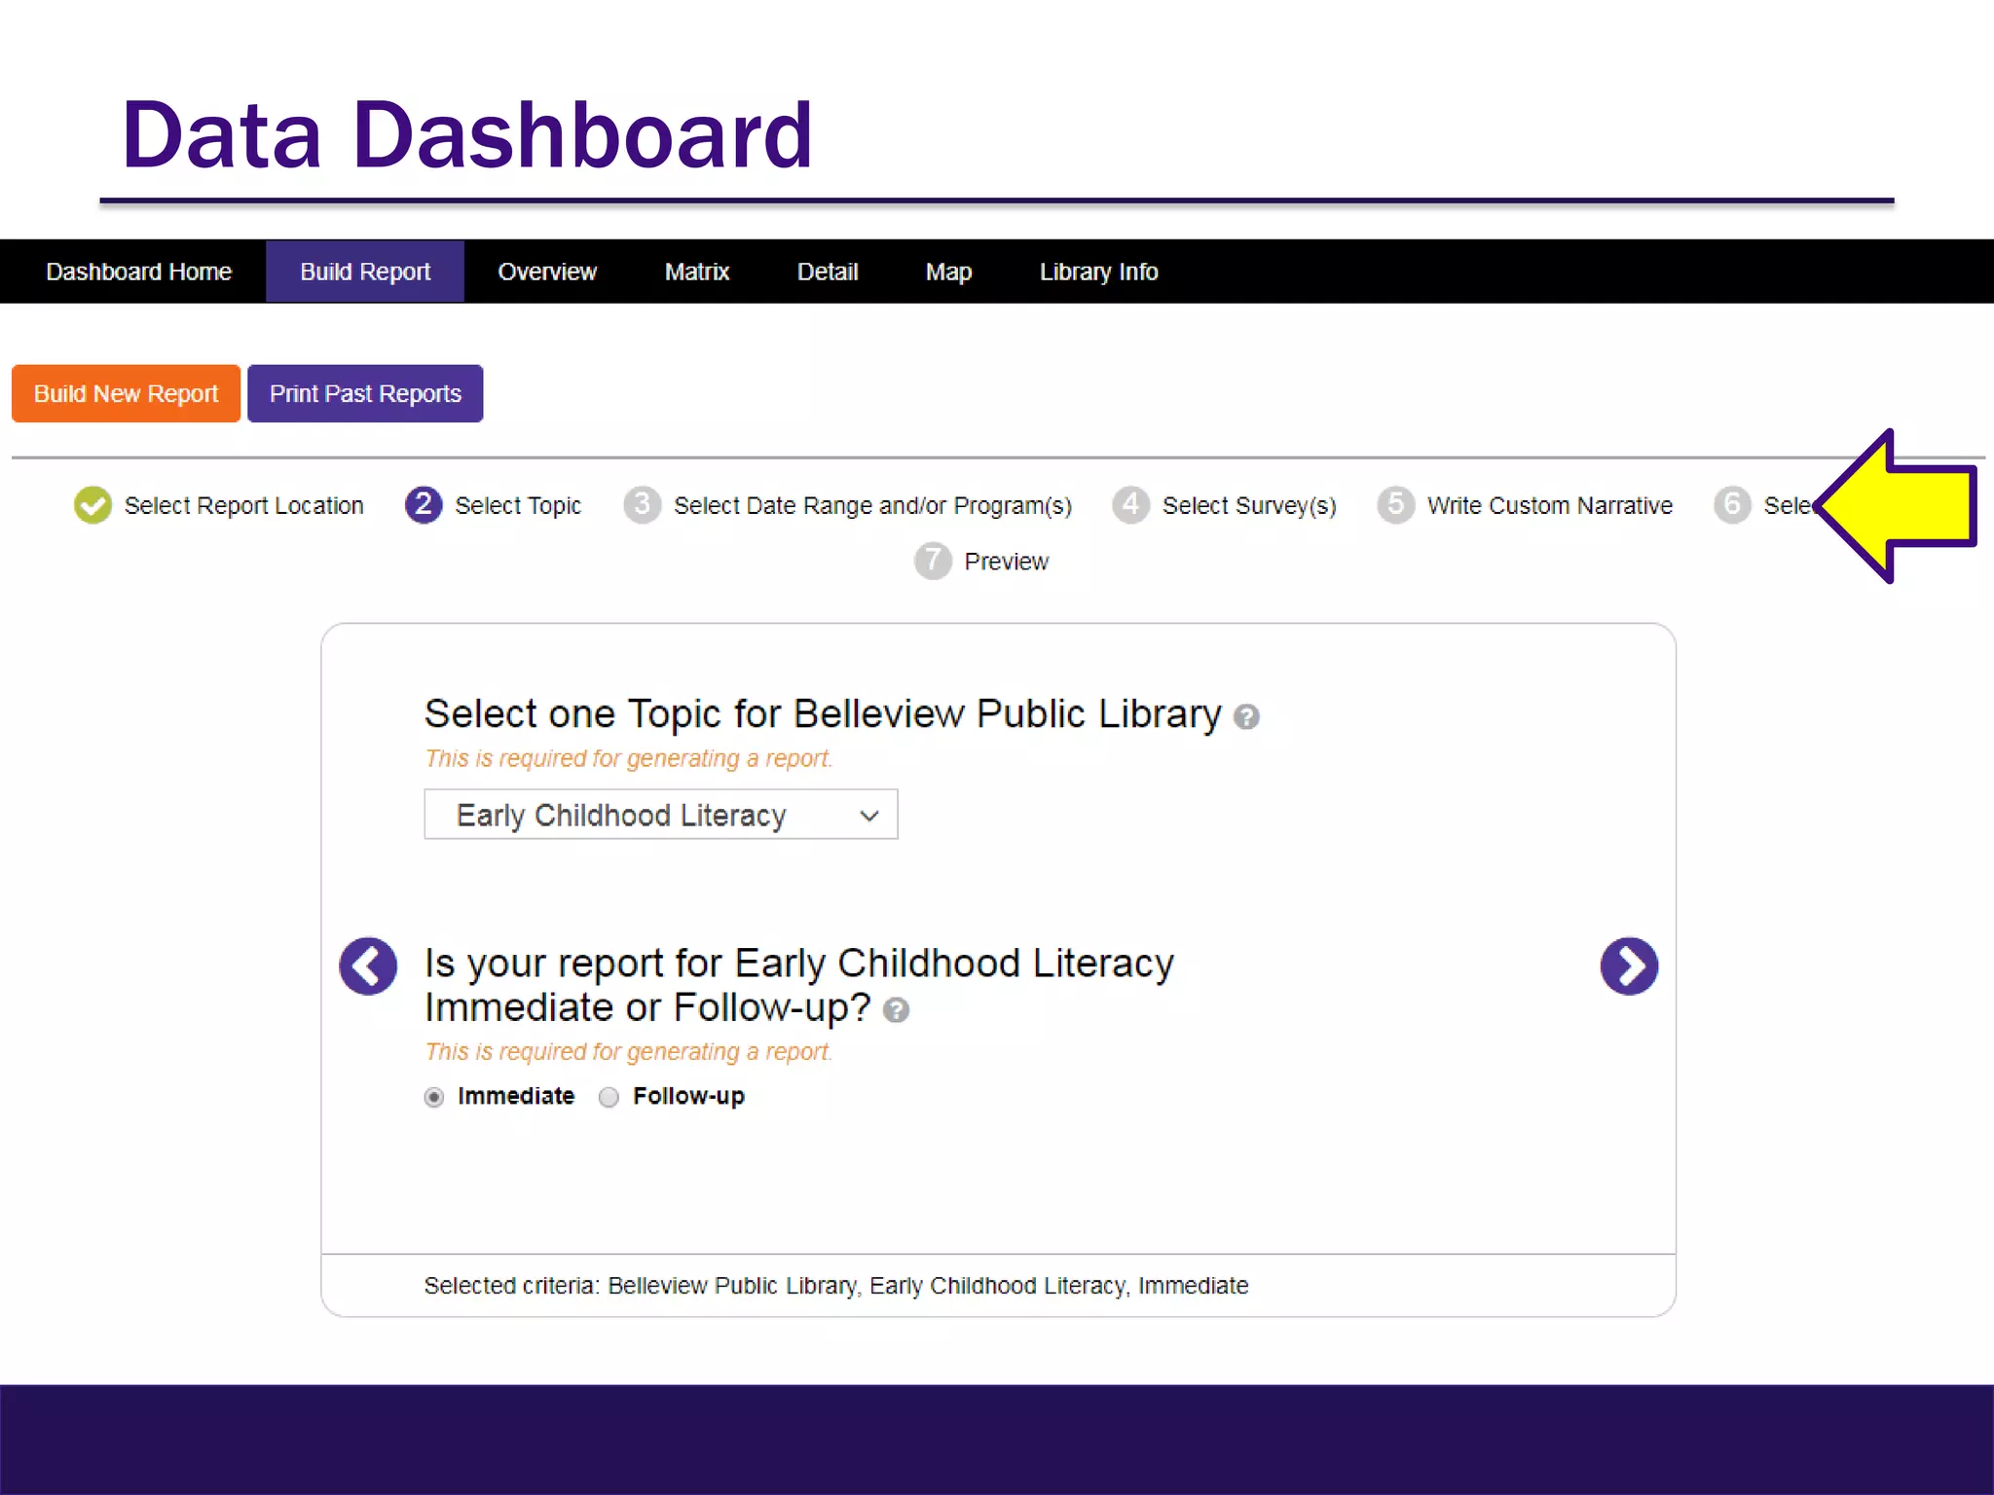Click Select Date Range and/or Program(s) label
Viewport: 1994px width, 1495px height.
[872, 506]
